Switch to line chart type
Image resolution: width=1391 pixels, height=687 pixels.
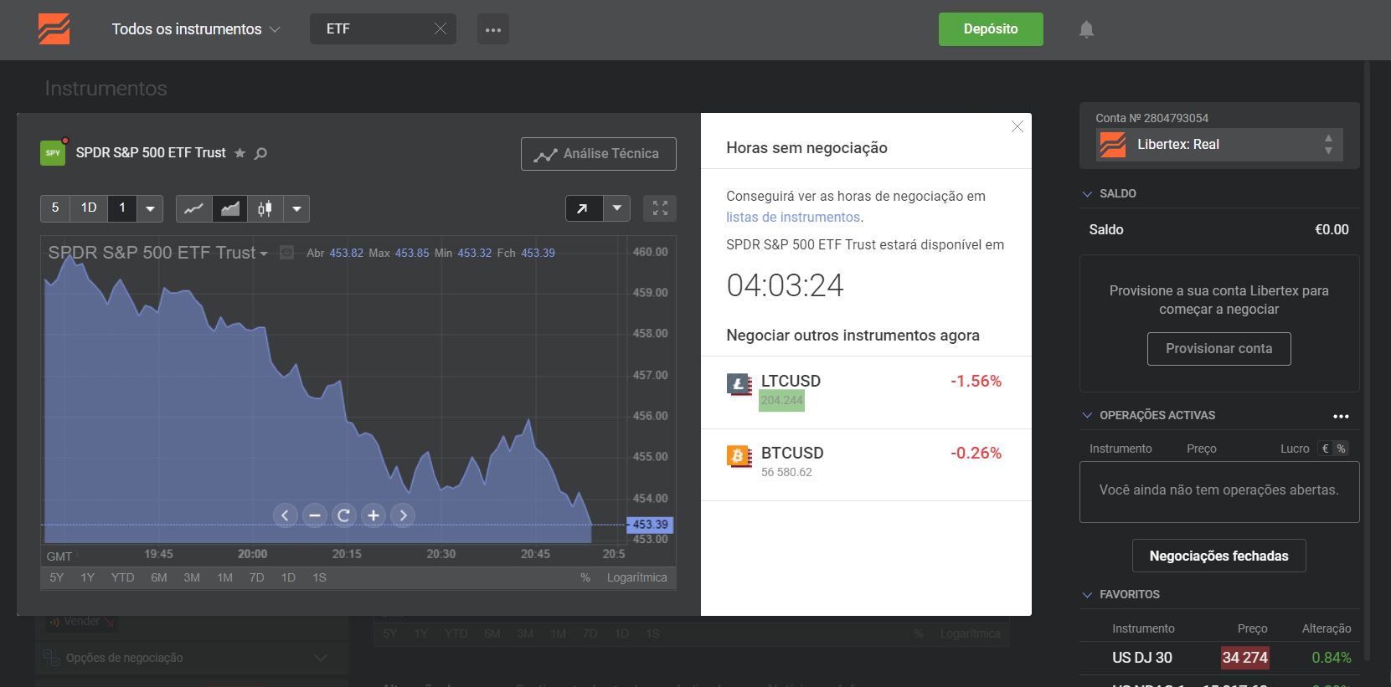(193, 208)
